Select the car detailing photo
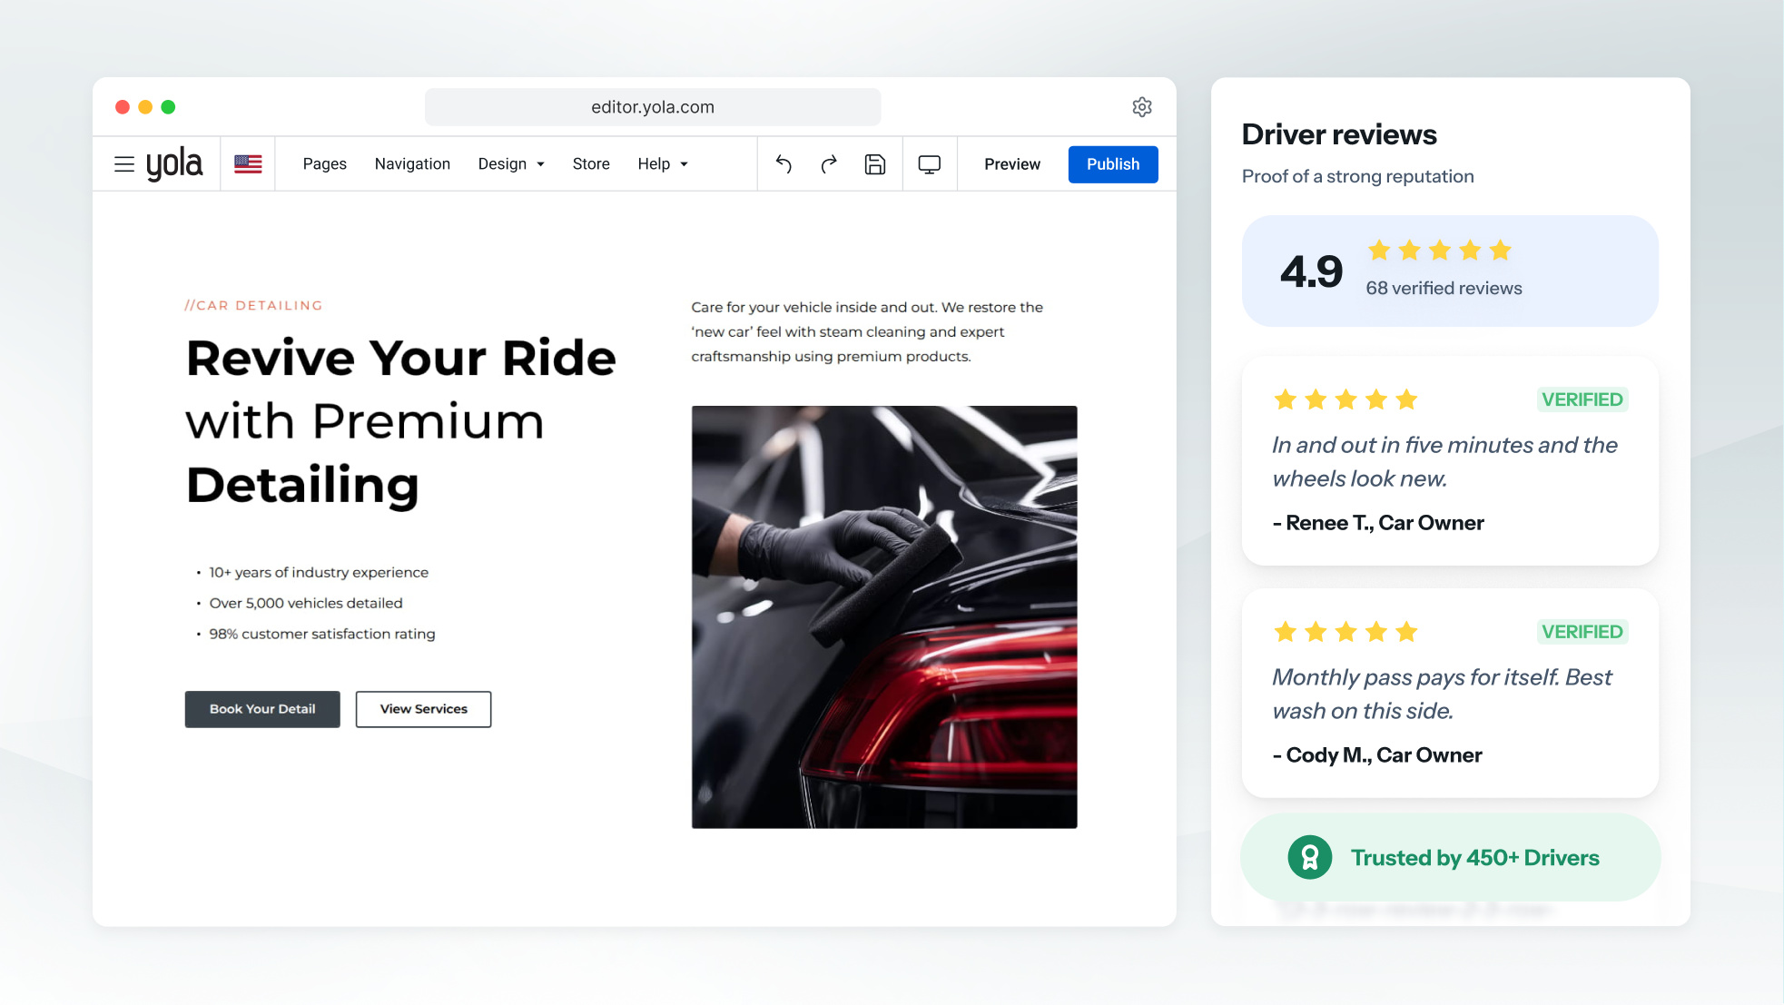The width and height of the screenshot is (1784, 1005). [884, 616]
